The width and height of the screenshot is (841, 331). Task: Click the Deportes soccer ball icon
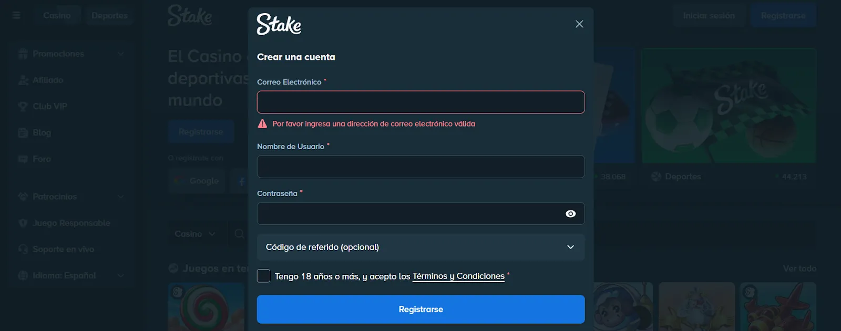[655, 177]
